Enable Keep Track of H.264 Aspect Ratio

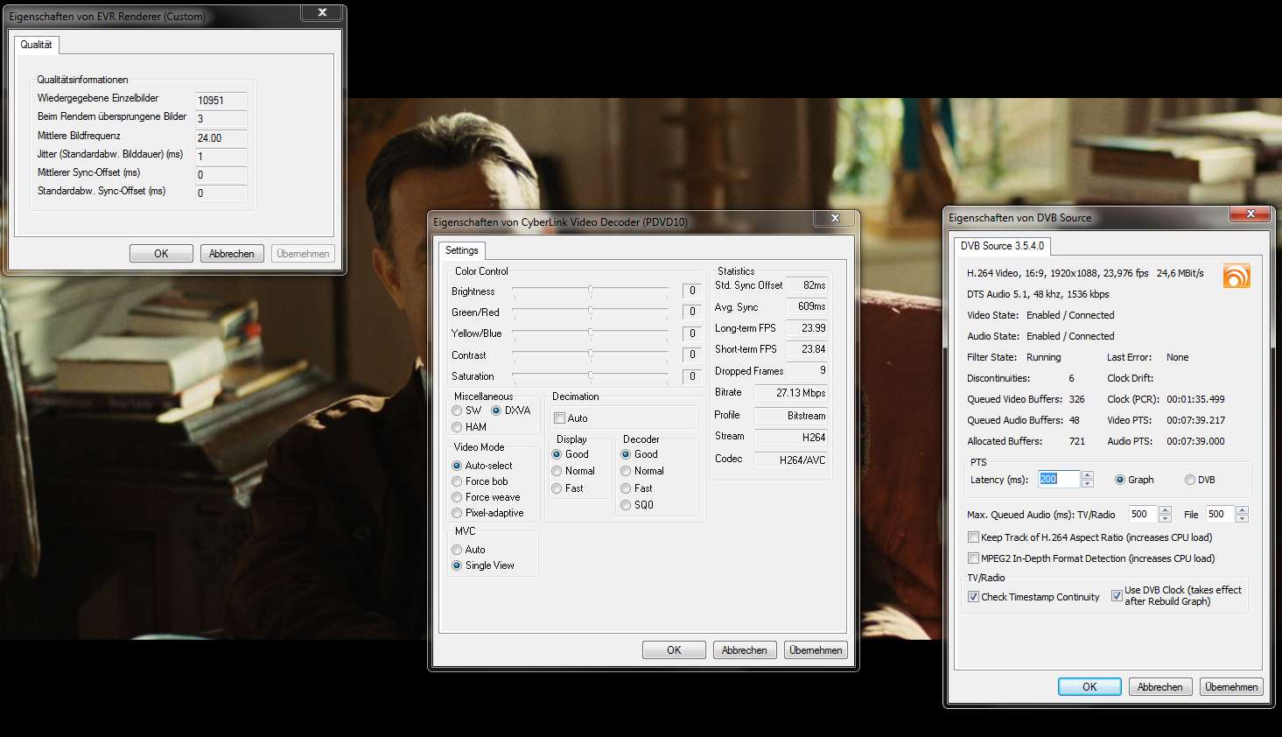(x=973, y=537)
